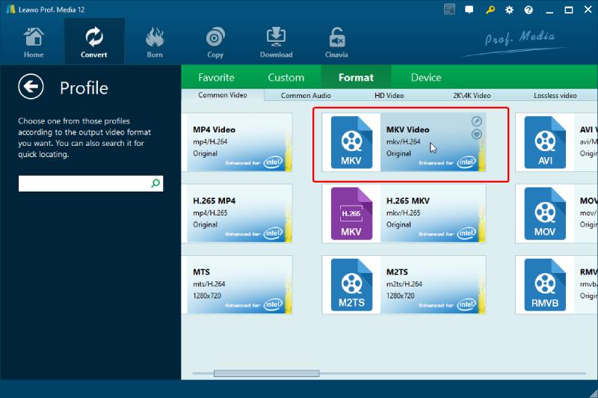Click the blue MKV file icon
The image size is (598, 398).
[x=351, y=142]
